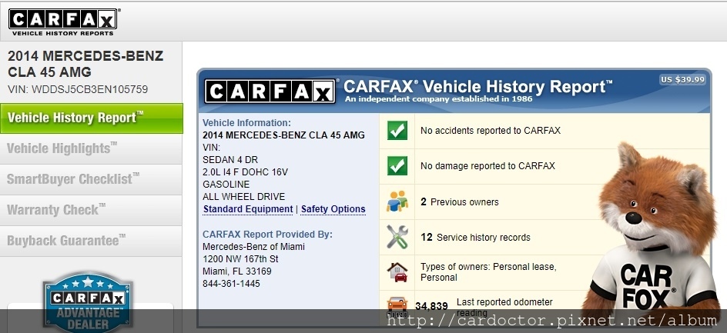Open the Safety Options link
Screen dimensions: 727x333
tap(333, 209)
